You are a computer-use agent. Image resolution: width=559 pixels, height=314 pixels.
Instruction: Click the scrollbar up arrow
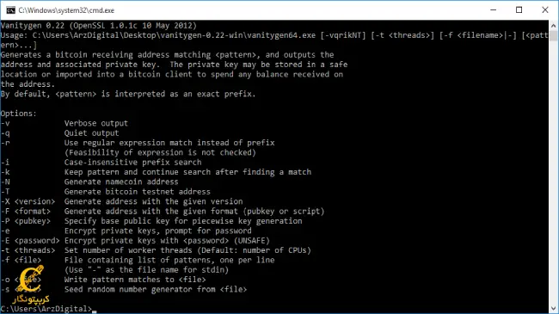[x=553, y=26]
